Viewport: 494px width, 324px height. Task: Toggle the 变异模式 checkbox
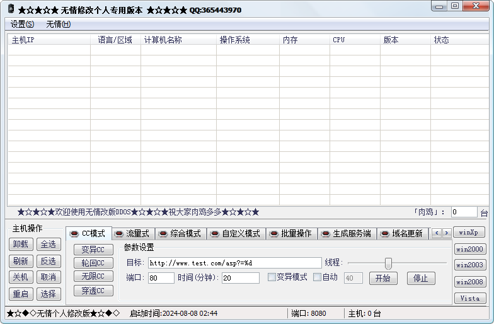272,277
